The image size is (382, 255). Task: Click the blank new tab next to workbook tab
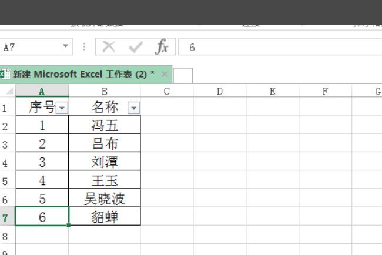point(183,76)
